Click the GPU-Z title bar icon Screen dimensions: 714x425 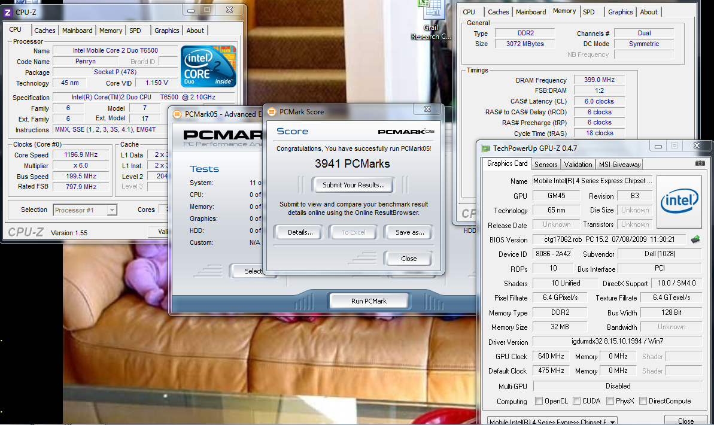tap(486, 148)
